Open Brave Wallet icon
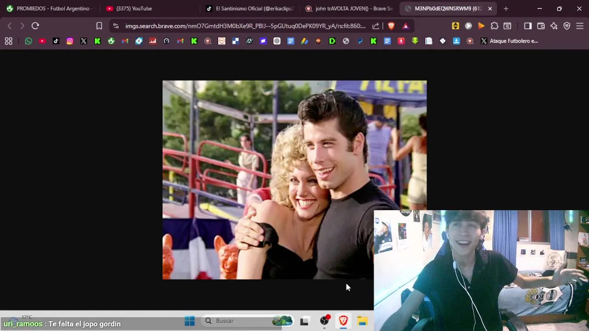 (541, 26)
